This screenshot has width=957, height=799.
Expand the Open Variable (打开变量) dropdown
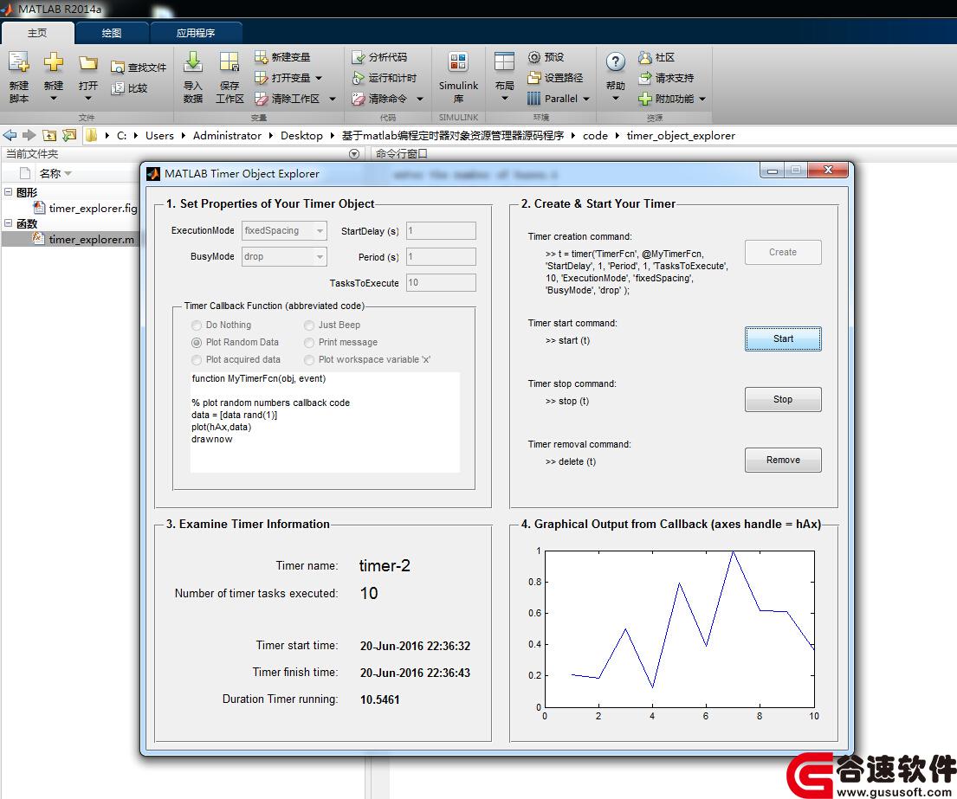(319, 78)
